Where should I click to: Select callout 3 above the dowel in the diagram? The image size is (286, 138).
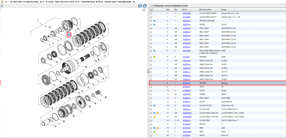click(x=45, y=27)
